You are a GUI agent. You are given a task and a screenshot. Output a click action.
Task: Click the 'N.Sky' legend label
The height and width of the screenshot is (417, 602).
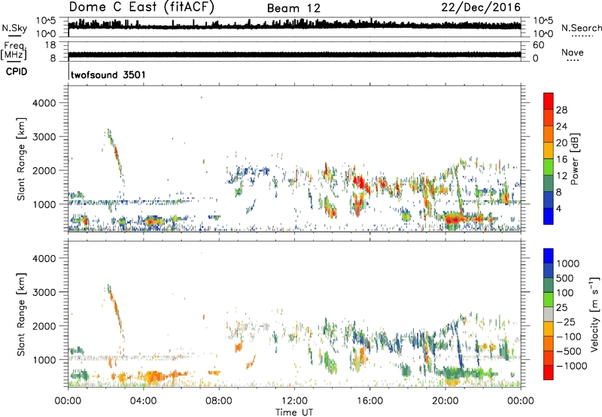14,28
